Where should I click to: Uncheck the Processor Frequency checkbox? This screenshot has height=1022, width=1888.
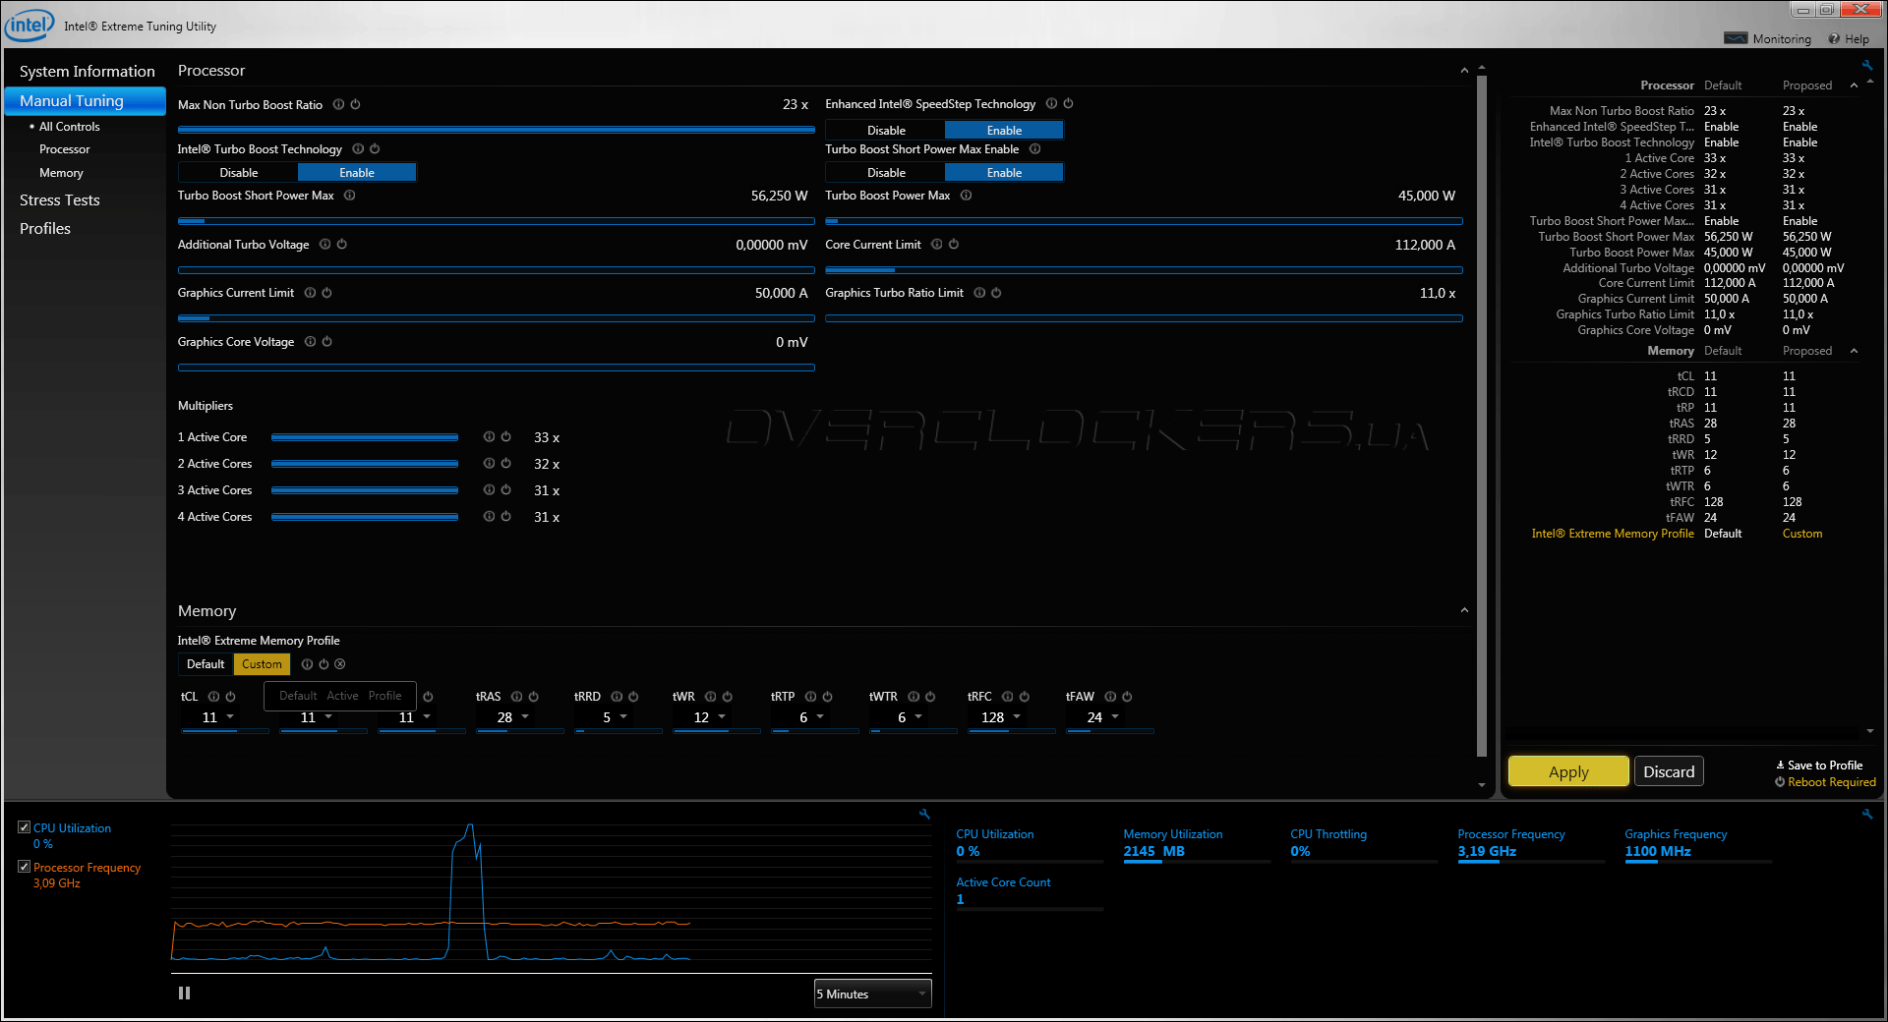coord(25,867)
